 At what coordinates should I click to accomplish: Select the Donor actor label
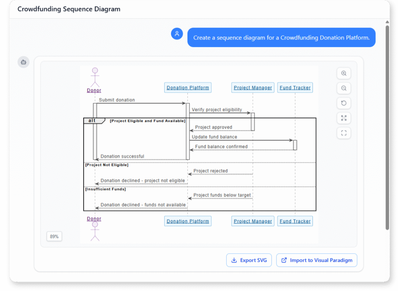pos(94,90)
